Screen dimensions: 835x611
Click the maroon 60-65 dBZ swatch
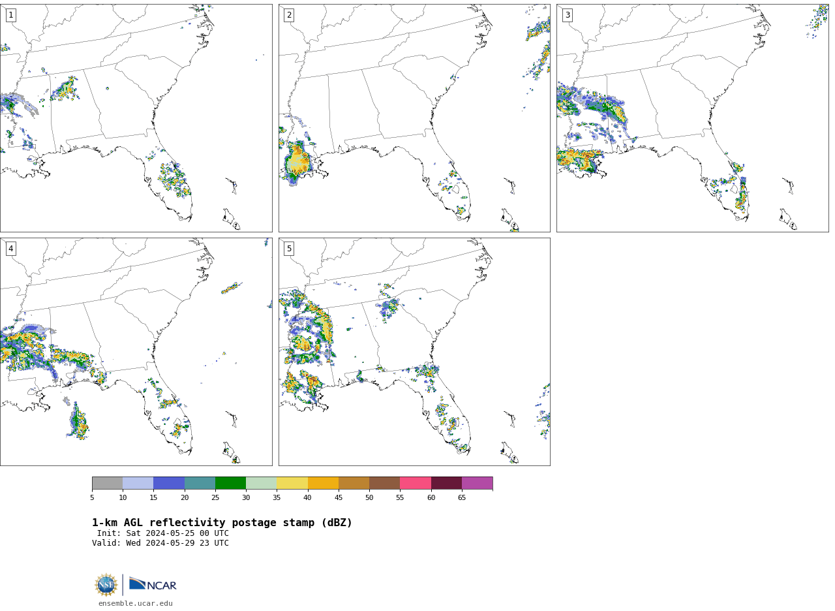pos(446,483)
